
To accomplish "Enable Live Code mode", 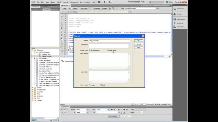I will pos(84,8).
